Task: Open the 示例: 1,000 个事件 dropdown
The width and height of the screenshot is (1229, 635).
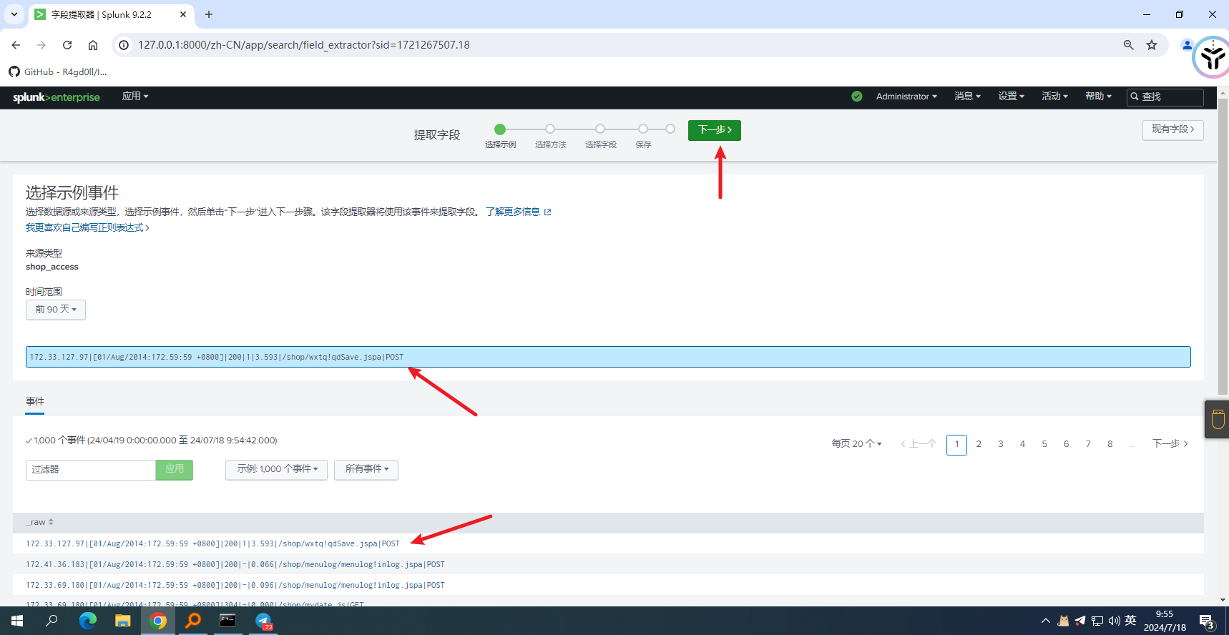Action: click(276, 469)
